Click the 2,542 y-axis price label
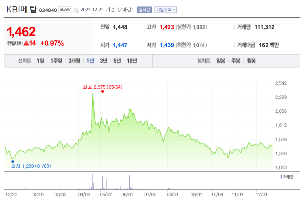This screenshot has width=300, height=207. pyautogui.click(x=281, y=83)
